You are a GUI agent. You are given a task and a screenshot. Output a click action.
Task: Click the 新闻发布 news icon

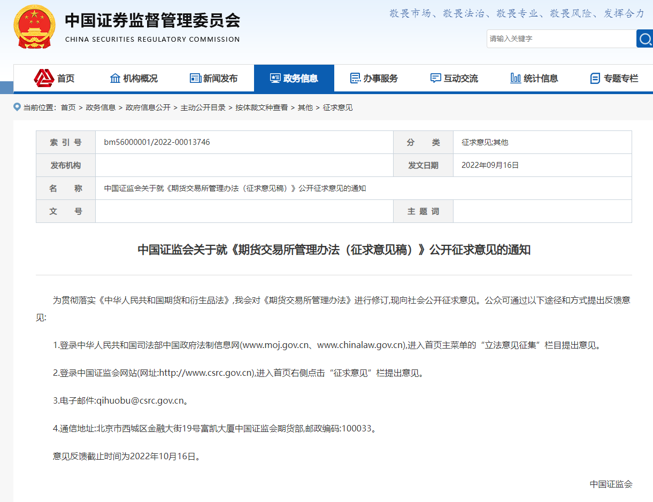195,78
